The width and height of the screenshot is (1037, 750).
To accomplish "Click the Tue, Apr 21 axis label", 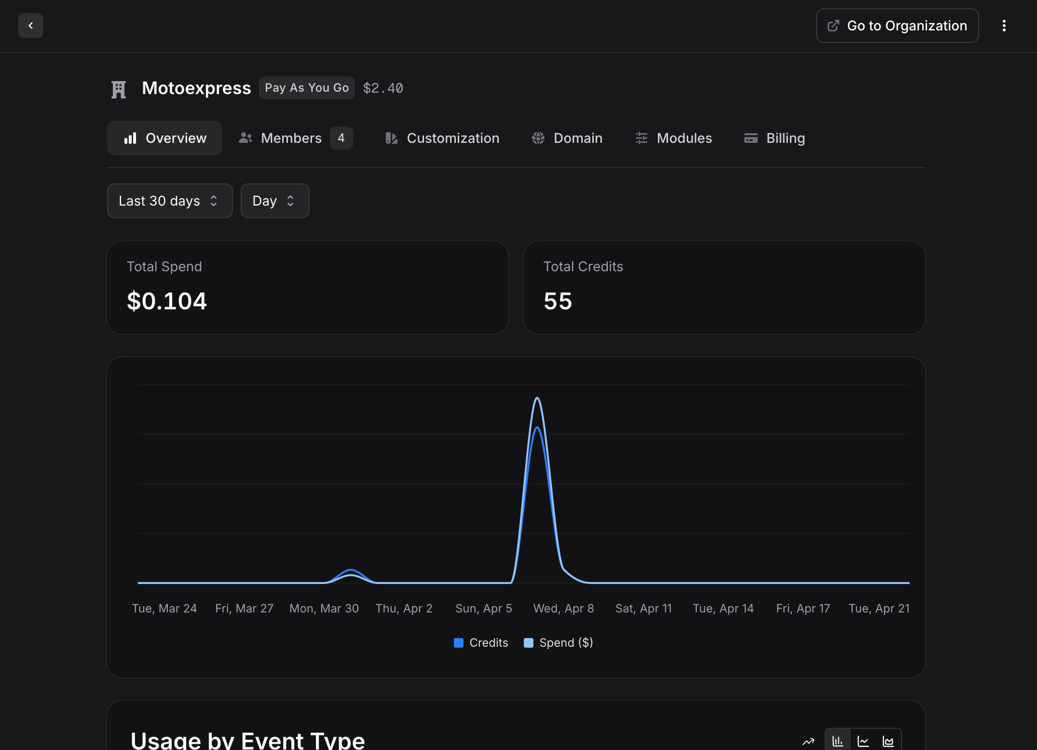I will click(879, 609).
